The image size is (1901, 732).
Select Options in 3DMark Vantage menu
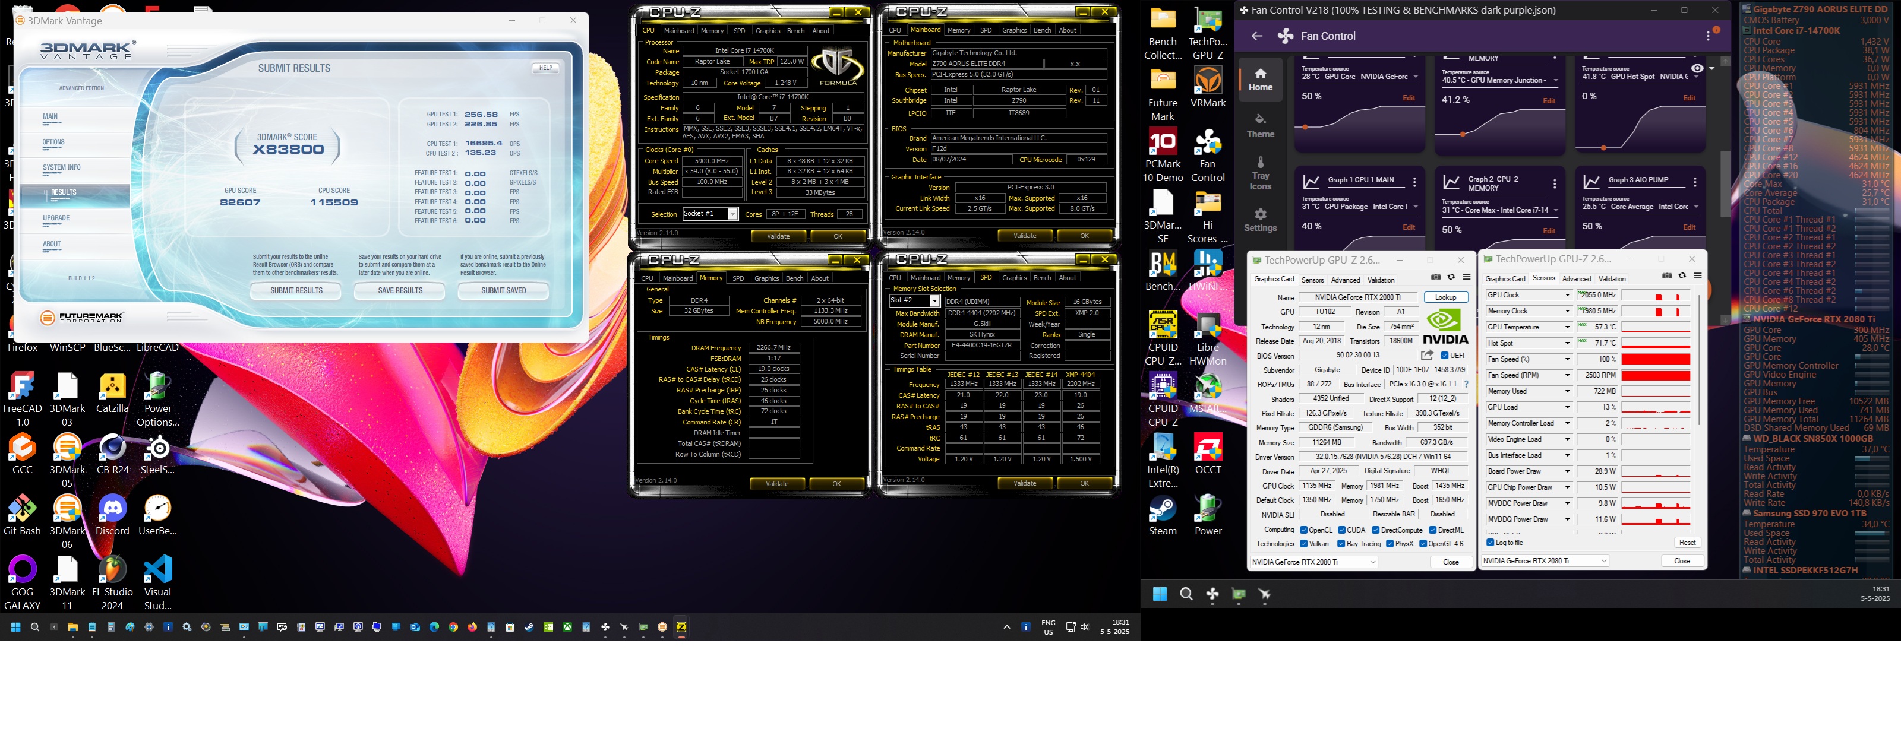pos(53,142)
